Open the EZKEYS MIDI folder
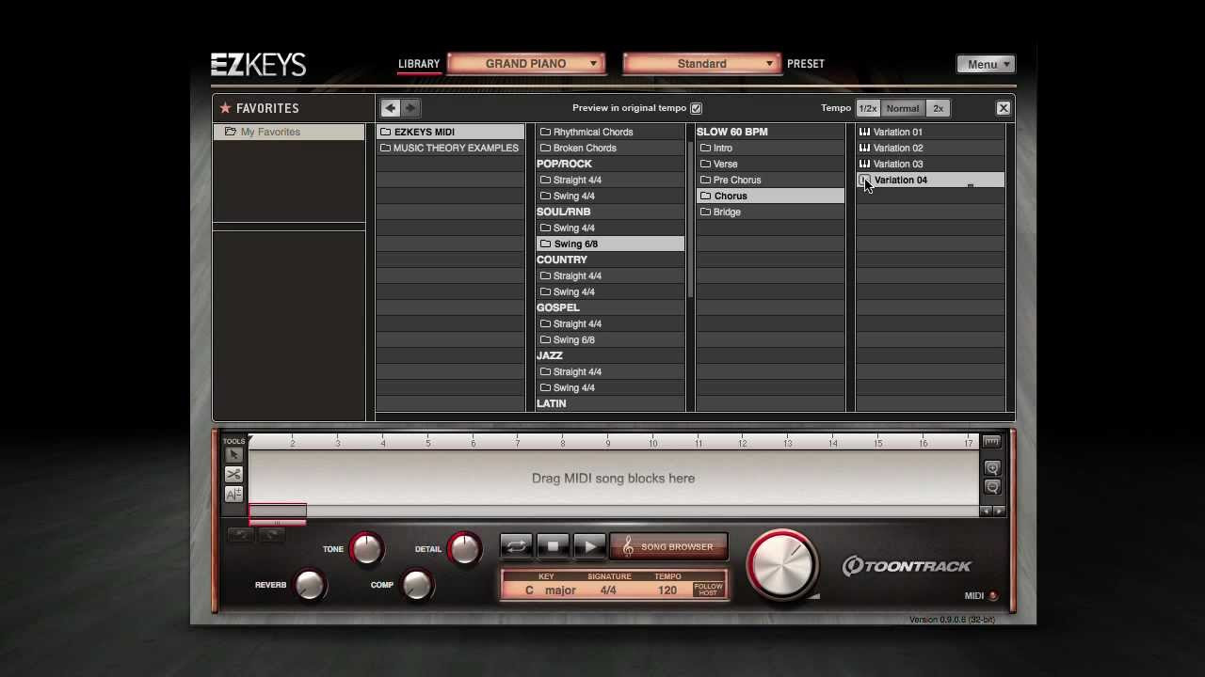 coord(450,132)
